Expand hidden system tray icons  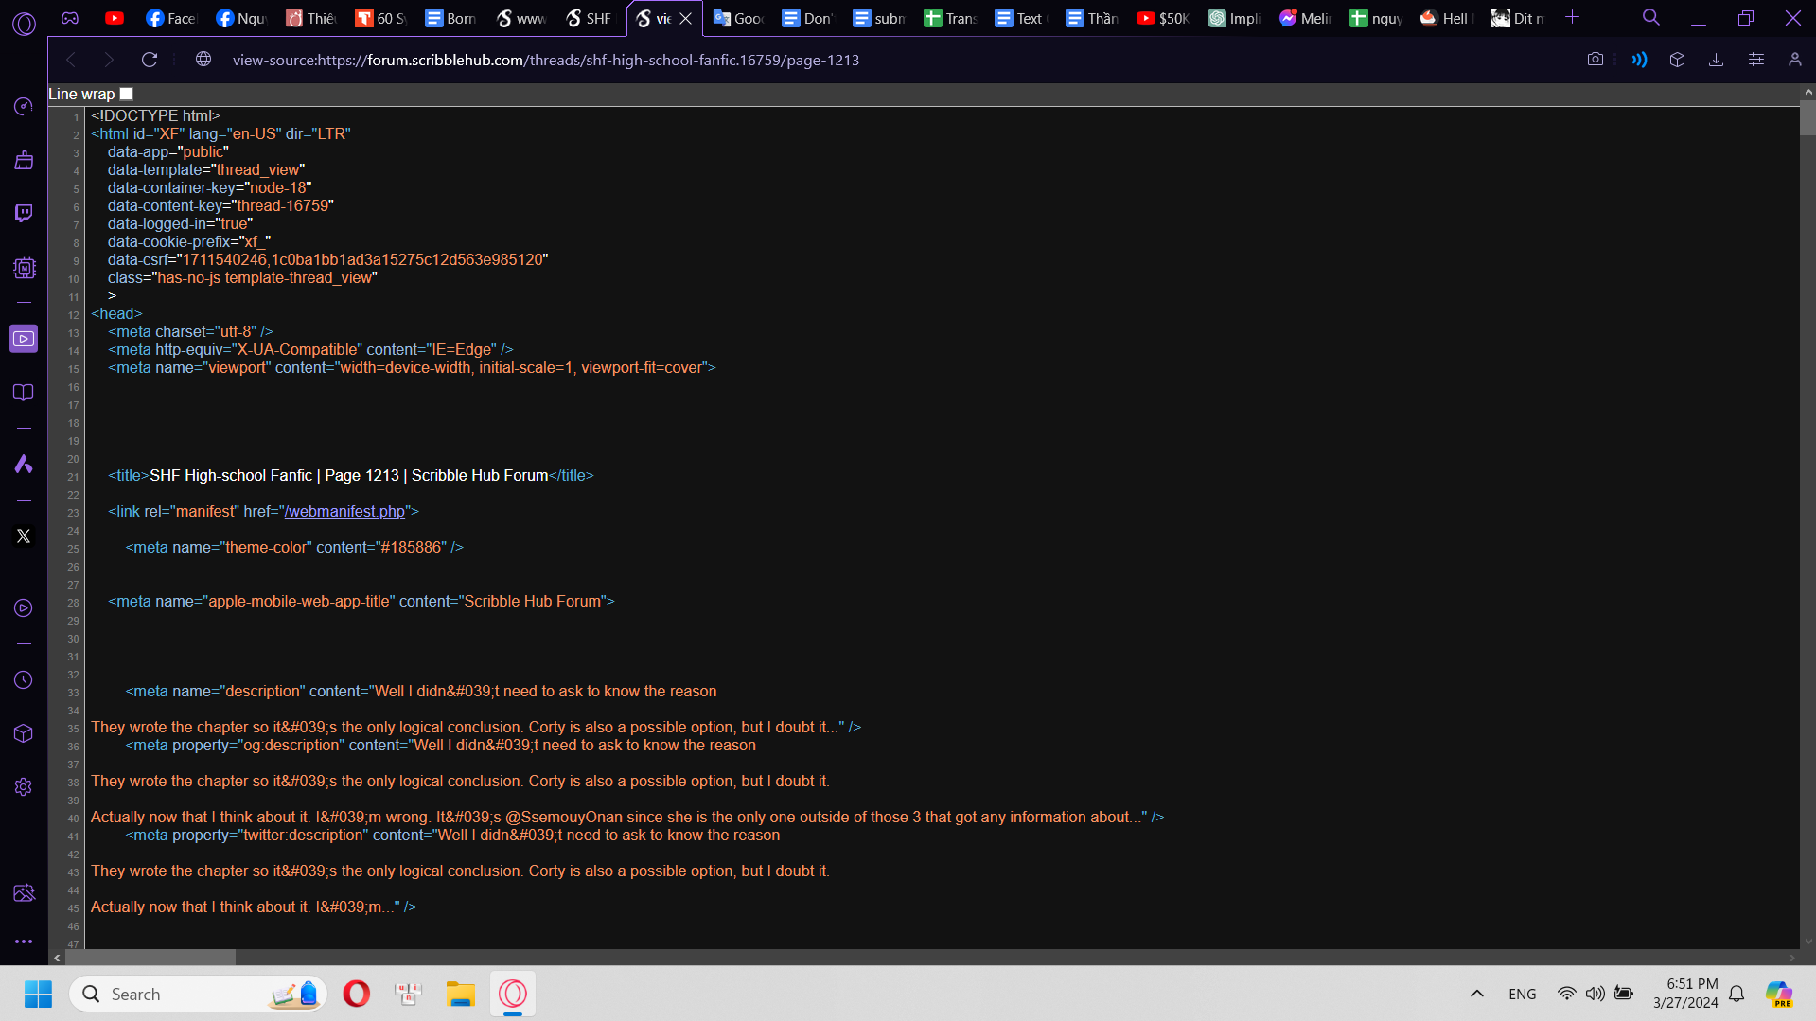click(1476, 994)
